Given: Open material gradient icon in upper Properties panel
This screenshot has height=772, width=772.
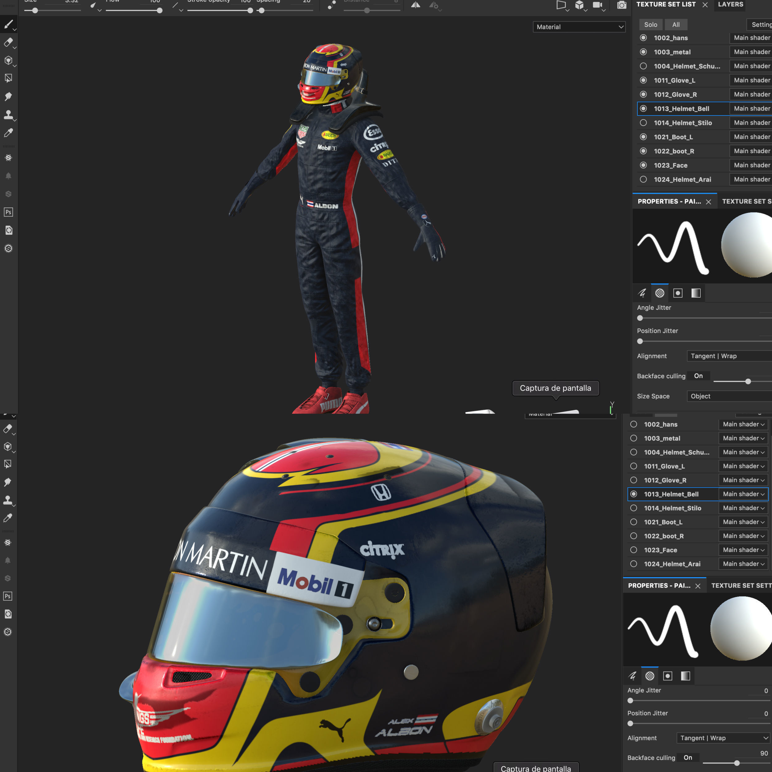Looking at the screenshot, I should (696, 293).
